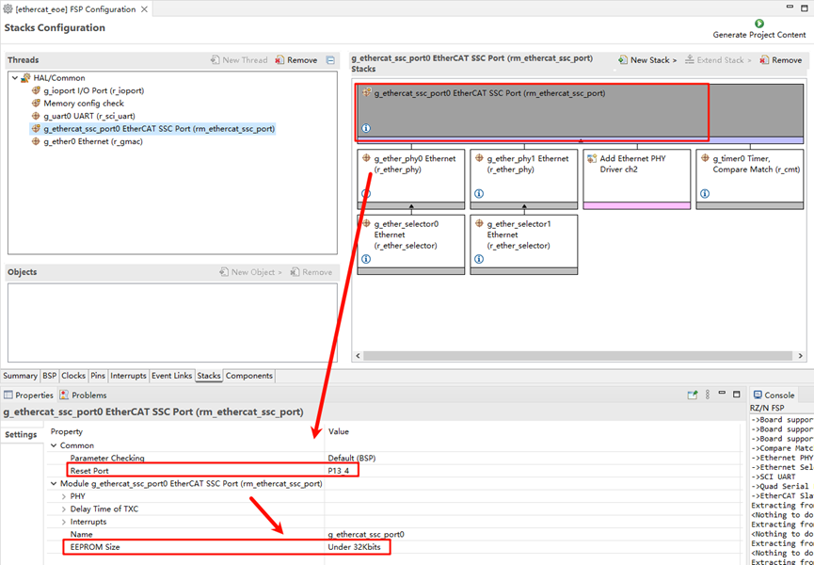The width and height of the screenshot is (814, 565).
Task: Click the FSP Configuration gear tab icon
Action: coord(8,9)
